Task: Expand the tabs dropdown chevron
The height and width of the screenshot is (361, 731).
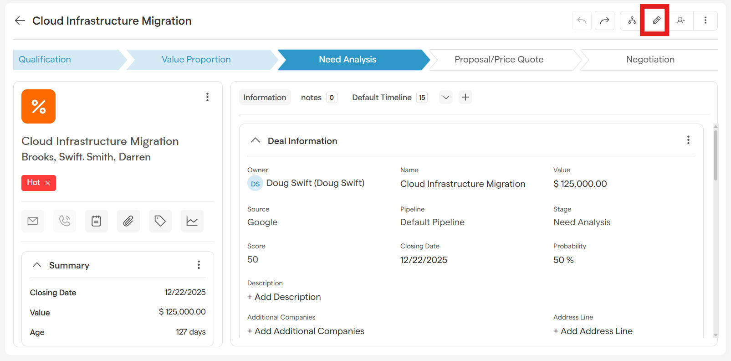Action: click(446, 98)
